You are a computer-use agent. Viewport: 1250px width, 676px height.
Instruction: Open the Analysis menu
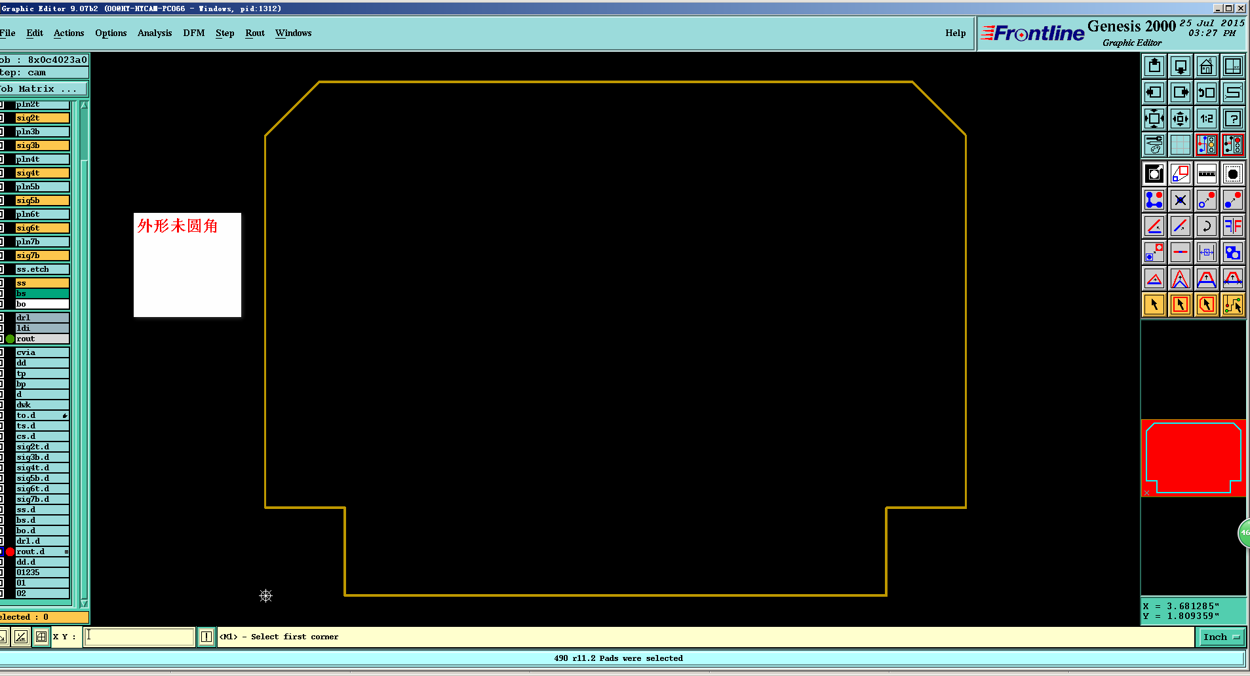point(155,33)
